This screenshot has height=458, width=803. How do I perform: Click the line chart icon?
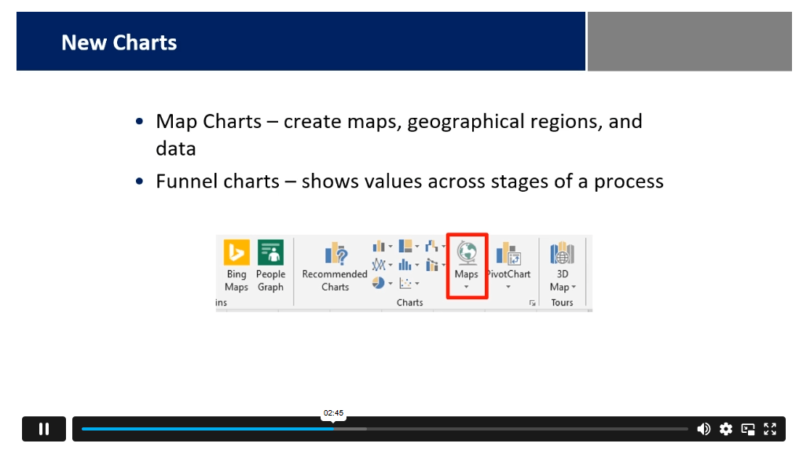pos(379,264)
